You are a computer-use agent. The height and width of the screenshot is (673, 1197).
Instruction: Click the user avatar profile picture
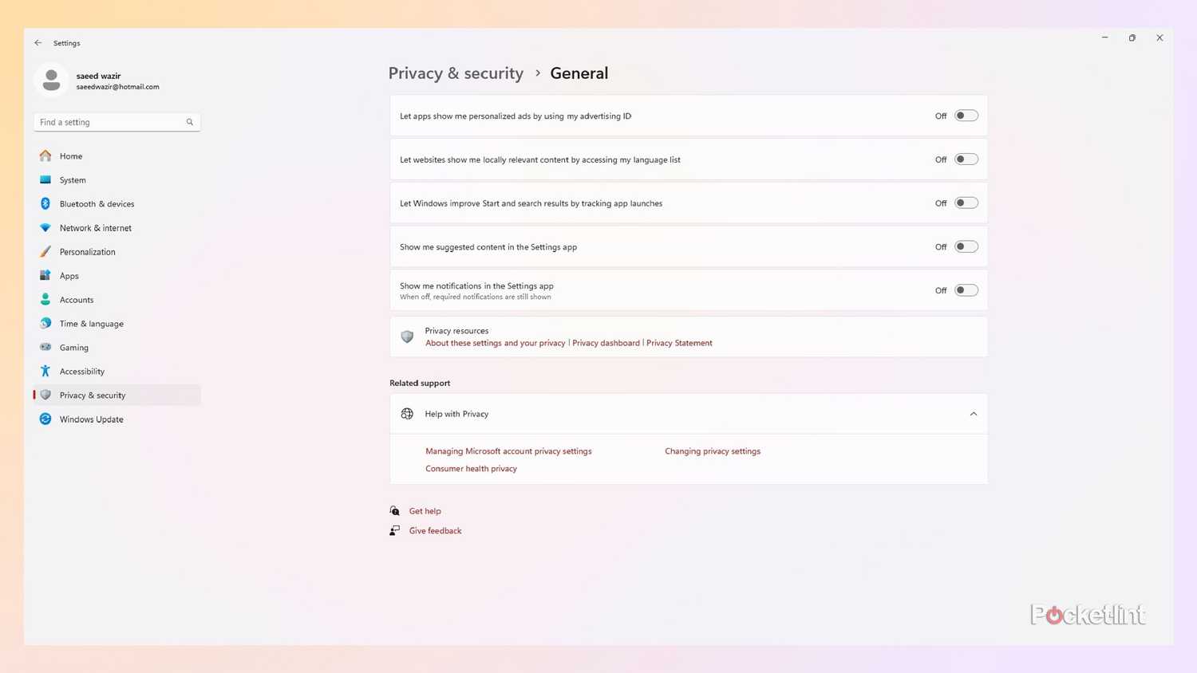pyautogui.click(x=51, y=80)
